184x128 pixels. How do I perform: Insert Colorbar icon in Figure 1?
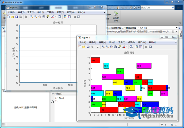[x=65, y=17]
